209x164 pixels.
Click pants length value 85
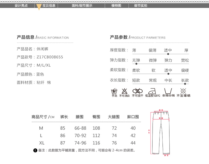[63, 128]
